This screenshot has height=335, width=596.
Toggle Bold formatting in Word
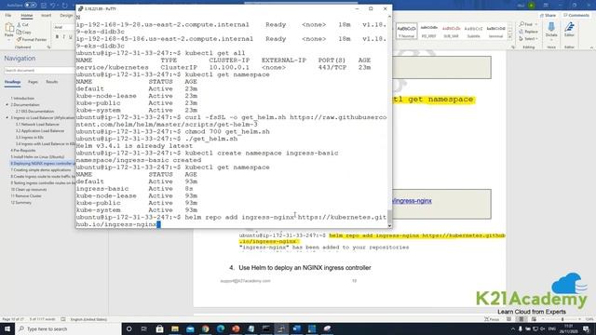tap(57, 37)
